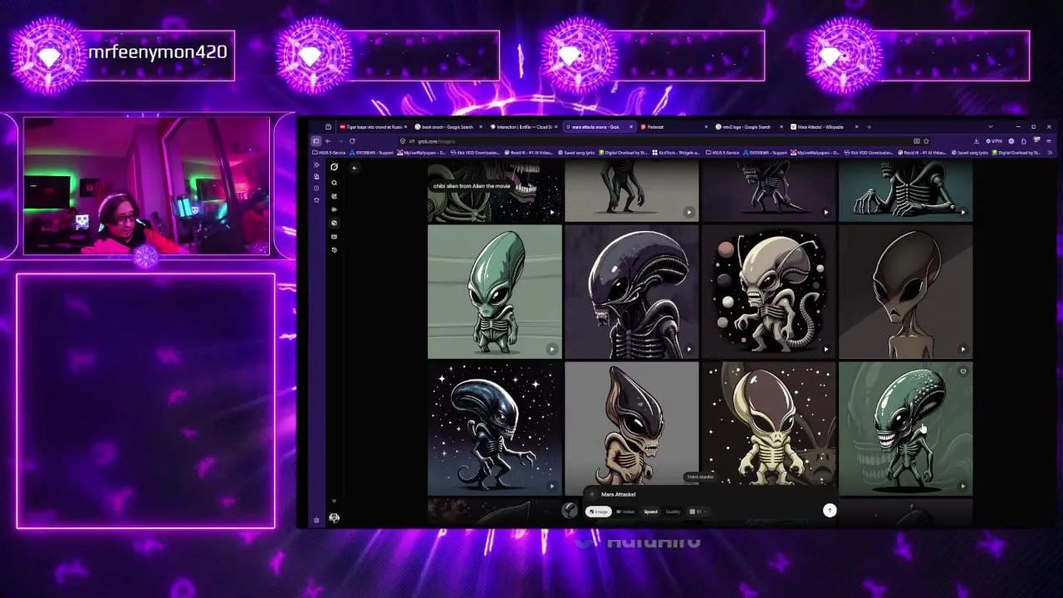This screenshot has height=598, width=1063.
Task: Open the user avatar in Grok sidebar
Action: tap(334, 517)
